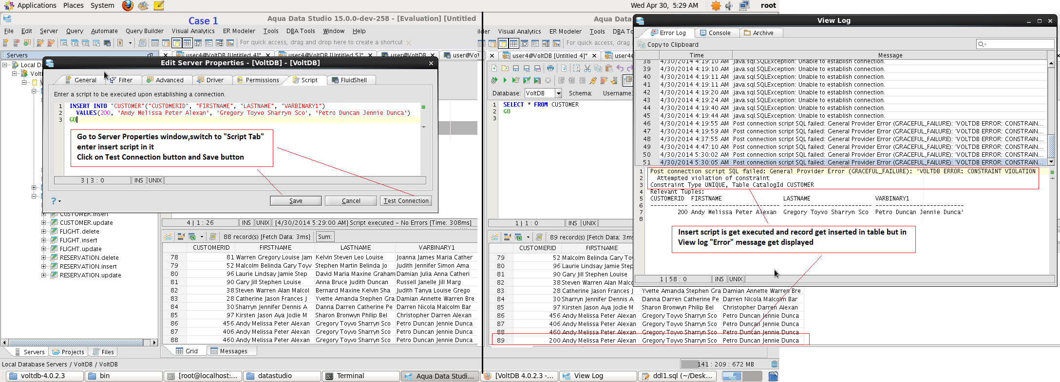
Task: Expand the FLIGHT.delete tree node
Action: (x=44, y=232)
